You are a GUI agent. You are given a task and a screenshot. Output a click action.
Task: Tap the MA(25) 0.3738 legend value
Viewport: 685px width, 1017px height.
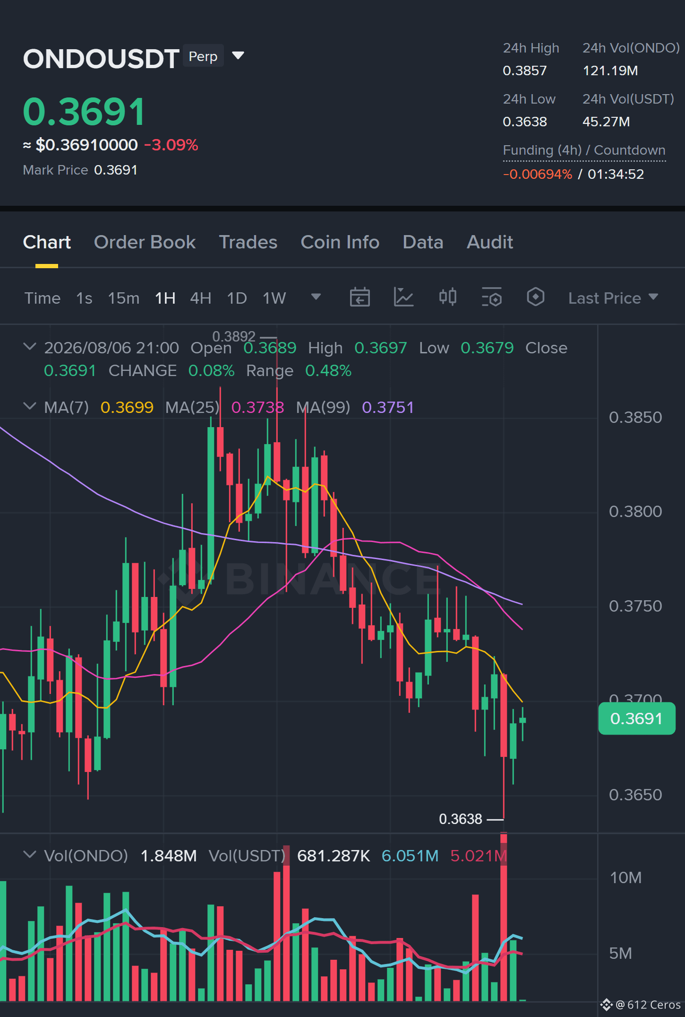point(257,407)
